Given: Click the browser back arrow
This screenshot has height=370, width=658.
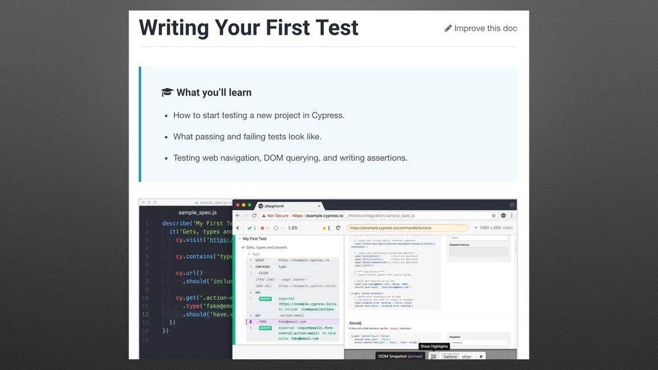Looking at the screenshot, I should [x=238, y=216].
